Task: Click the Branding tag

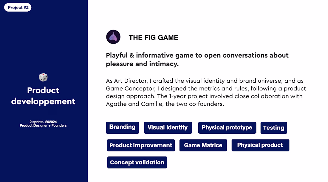Action: coord(122,128)
